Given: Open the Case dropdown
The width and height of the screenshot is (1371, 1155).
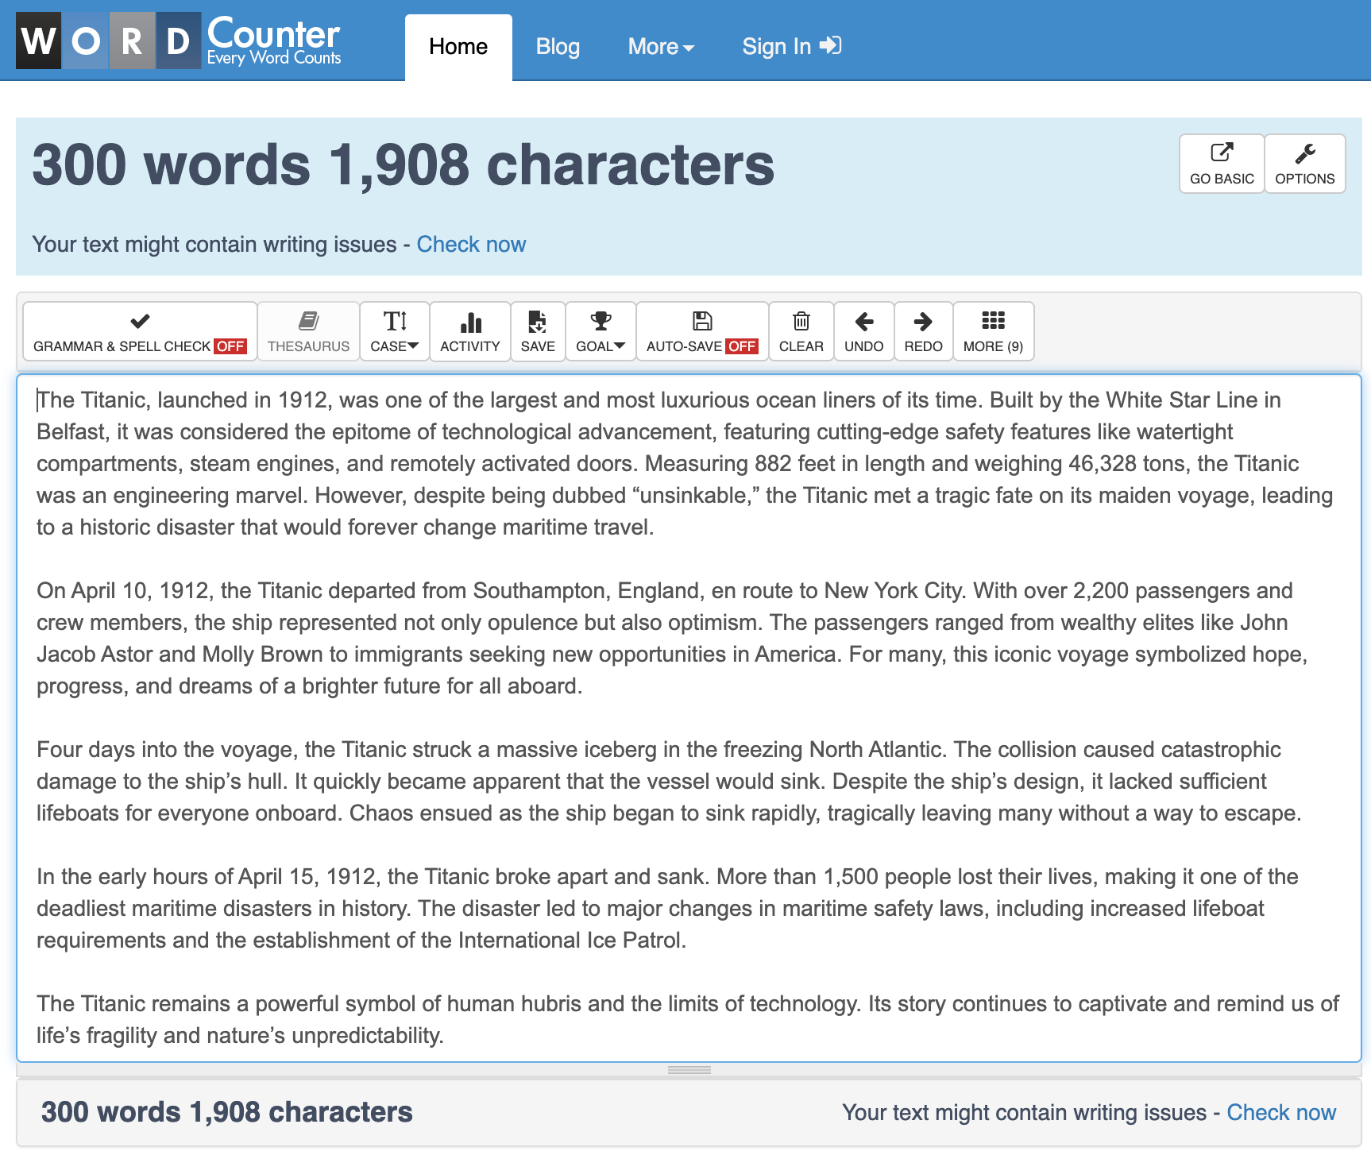Looking at the screenshot, I should [x=395, y=331].
